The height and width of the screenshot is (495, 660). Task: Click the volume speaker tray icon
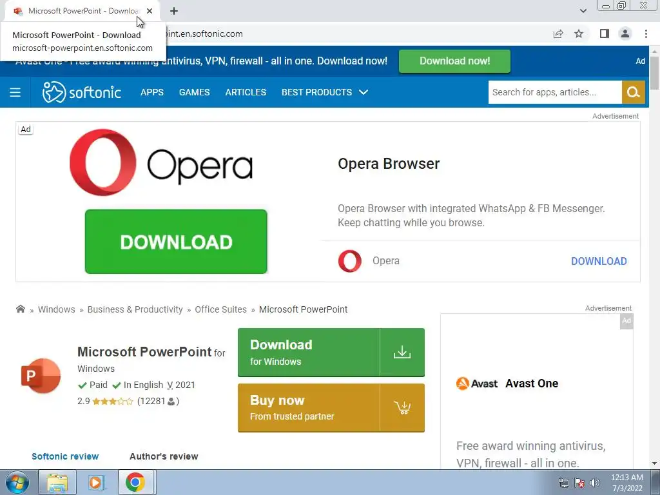tap(595, 483)
